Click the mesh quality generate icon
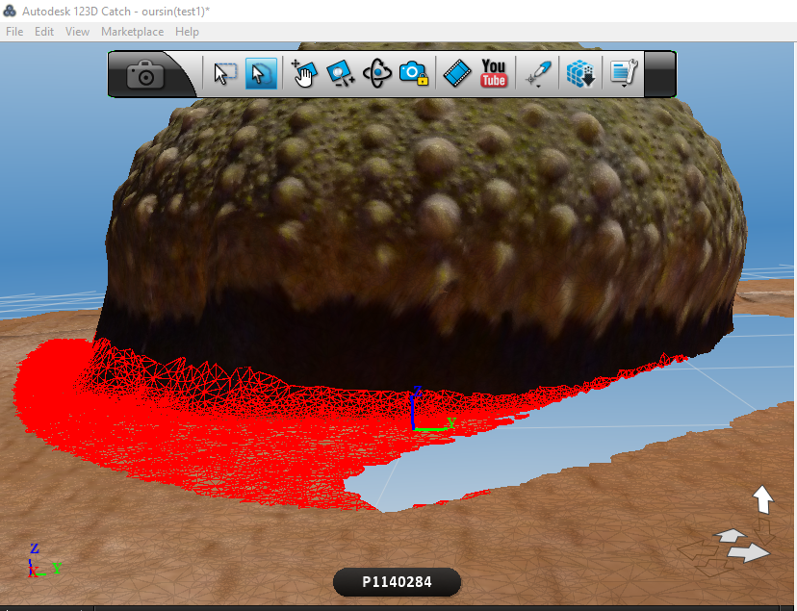 click(580, 74)
